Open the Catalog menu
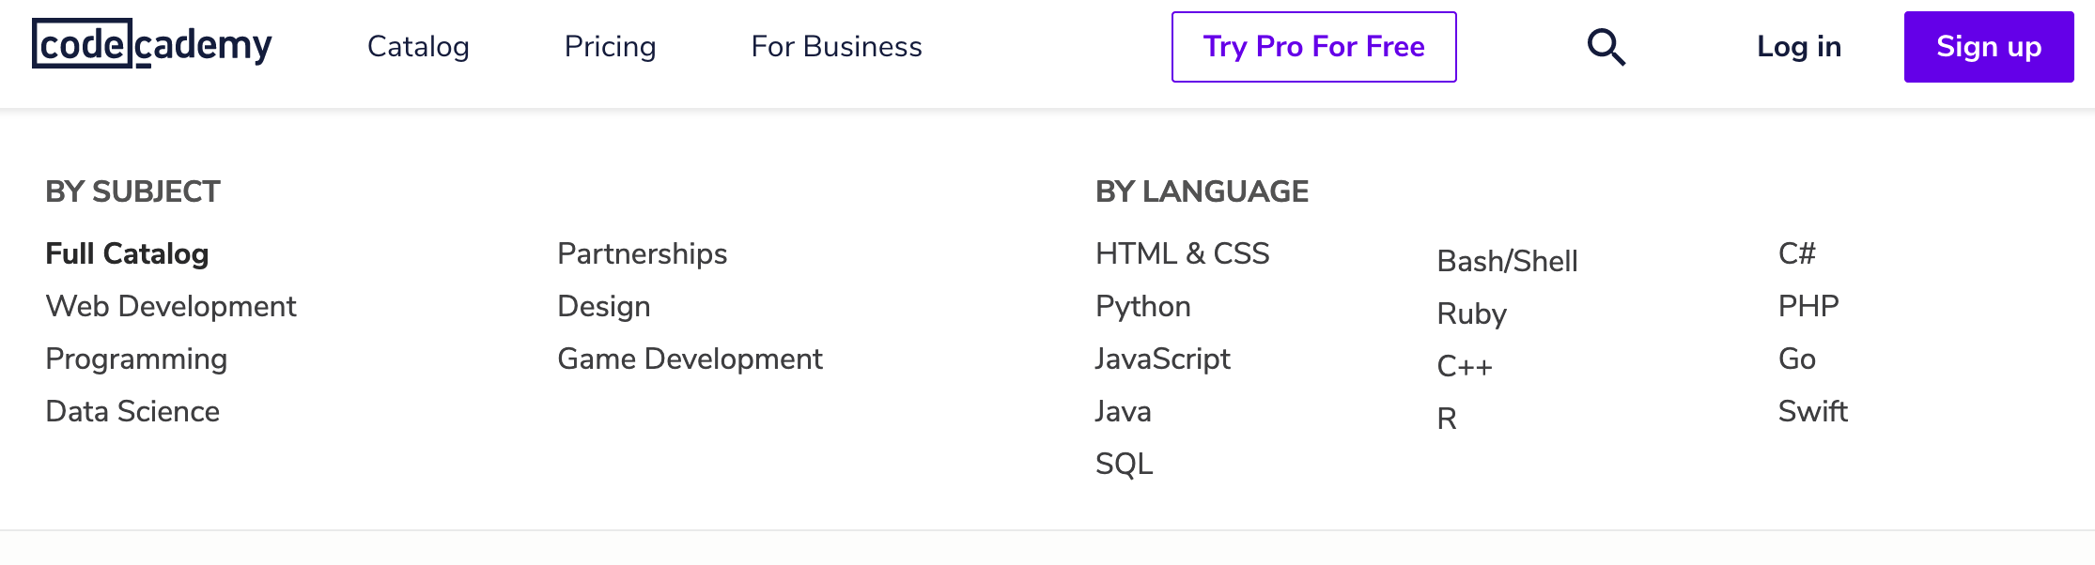The width and height of the screenshot is (2095, 565). point(418,47)
